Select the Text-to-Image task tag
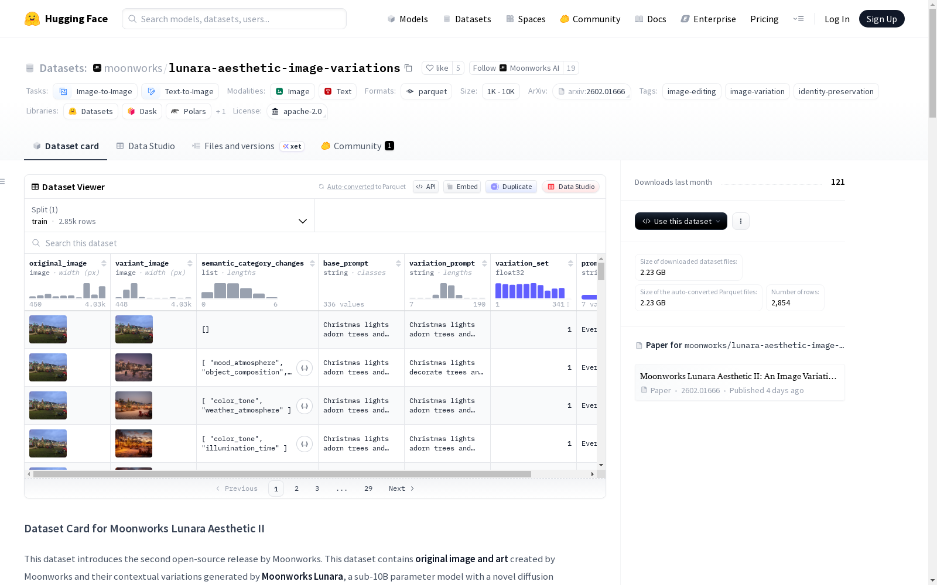The image size is (937, 585). tap(180, 91)
